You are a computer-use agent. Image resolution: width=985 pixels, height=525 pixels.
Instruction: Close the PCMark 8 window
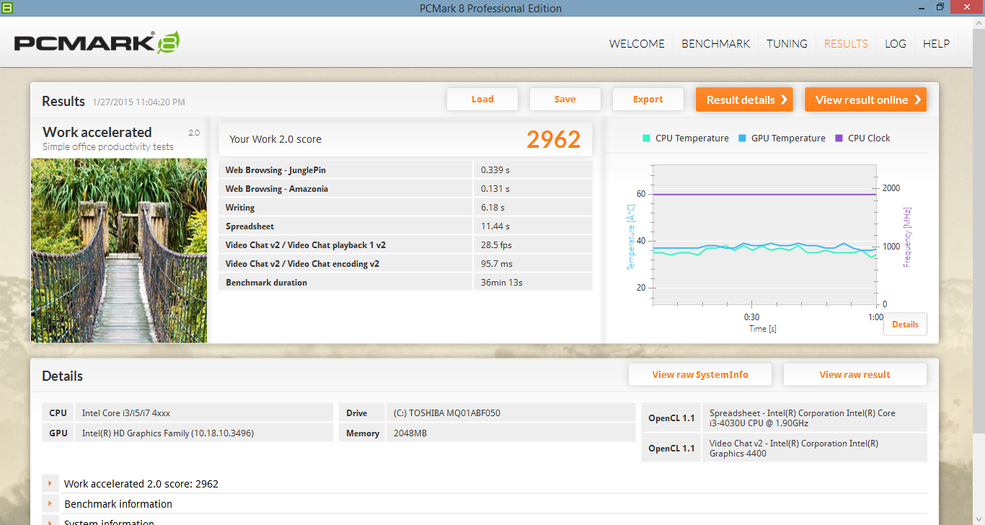(967, 7)
